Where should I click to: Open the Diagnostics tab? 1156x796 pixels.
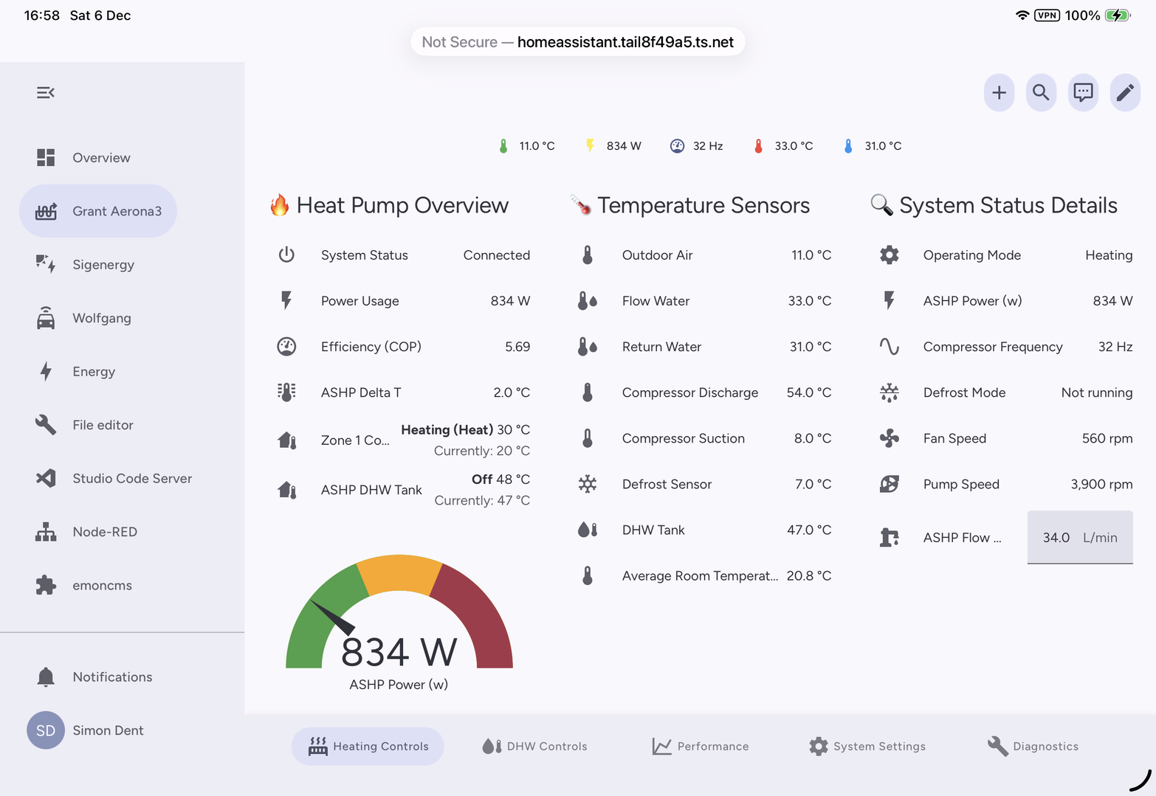(x=1033, y=747)
